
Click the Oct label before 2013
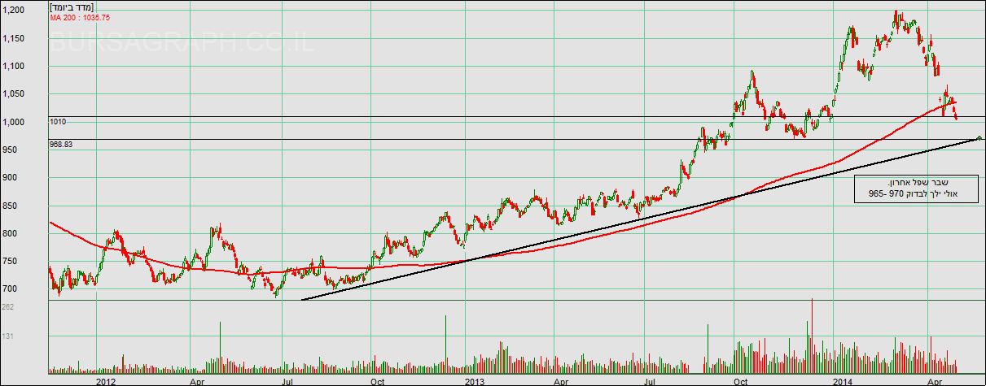[377, 380]
